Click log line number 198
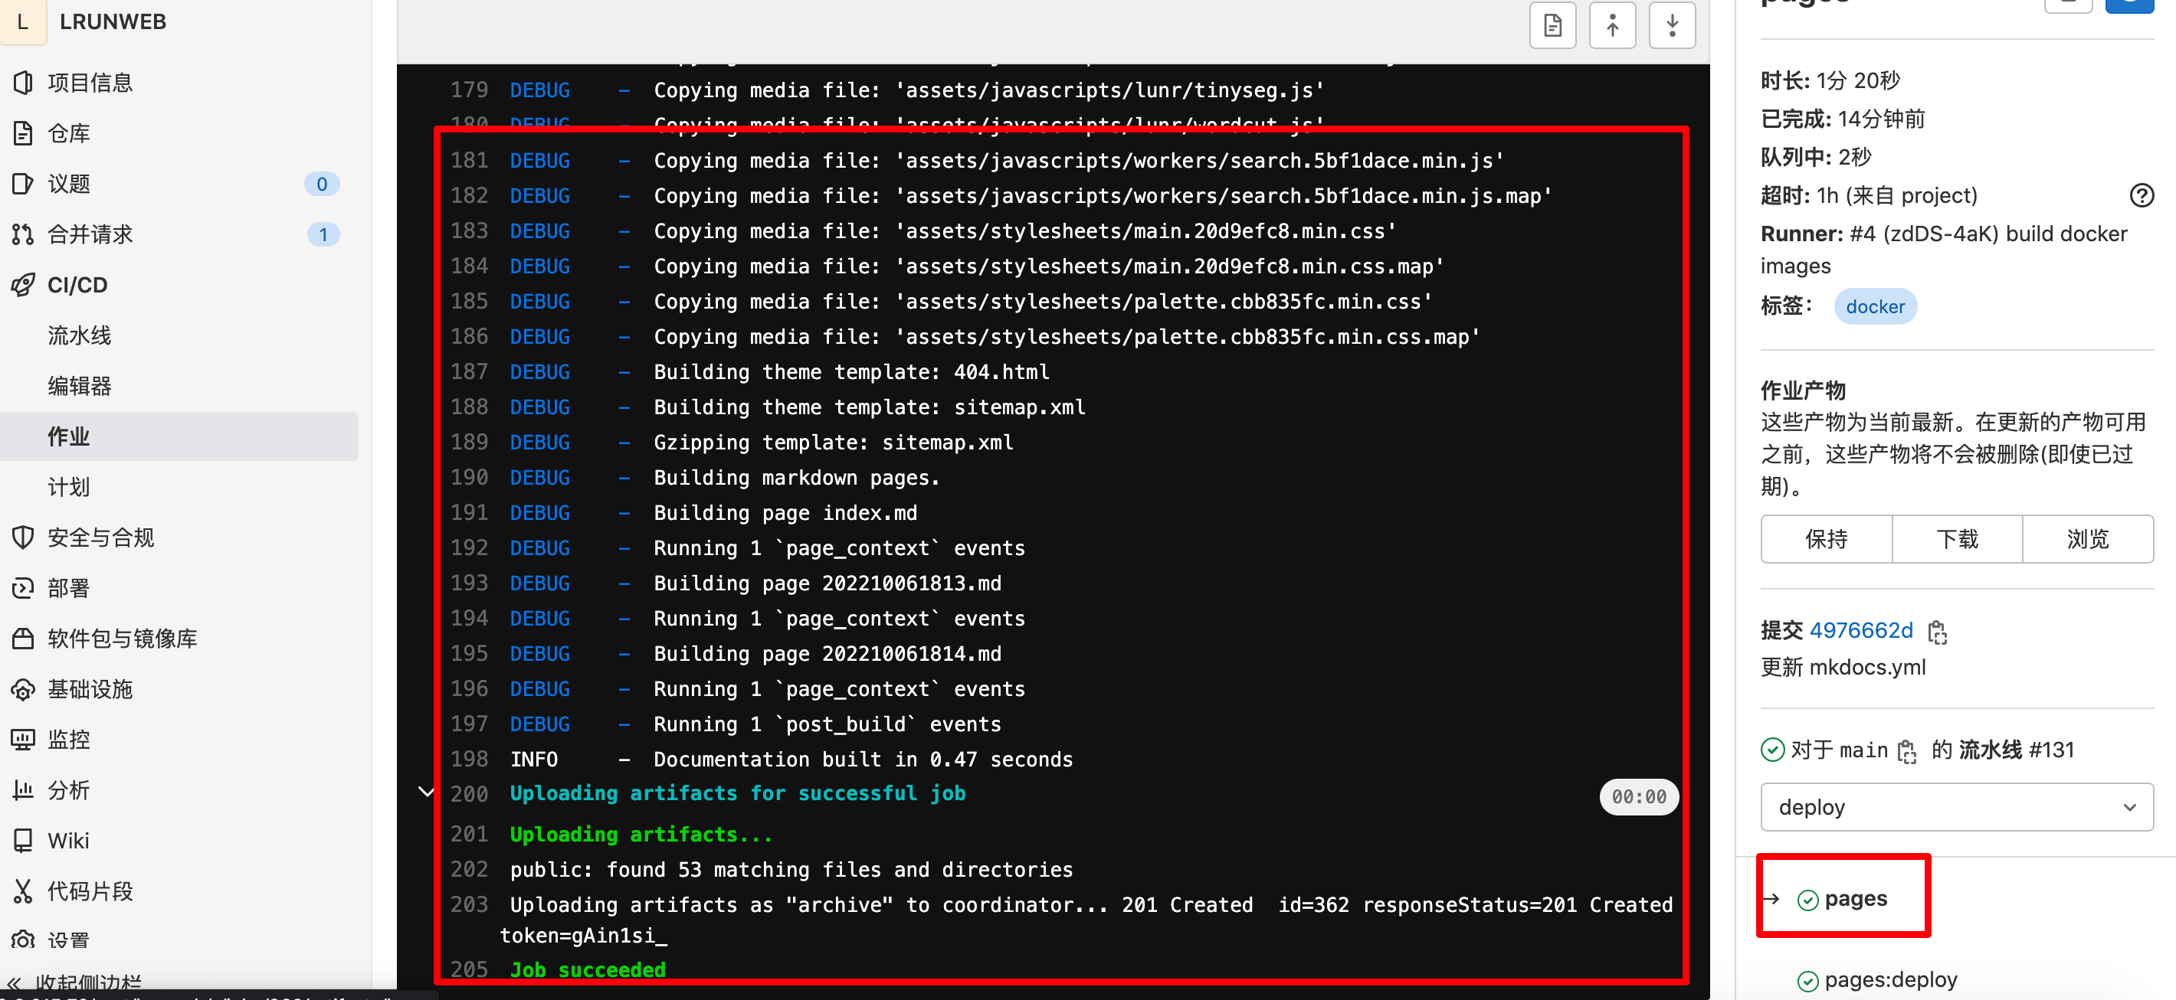 pyautogui.click(x=469, y=760)
